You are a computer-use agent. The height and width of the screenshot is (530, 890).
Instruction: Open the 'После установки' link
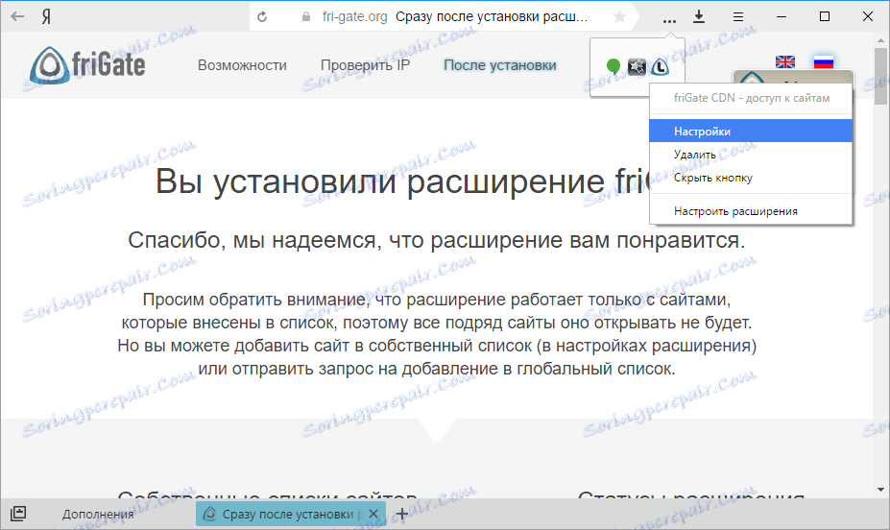[499, 65]
